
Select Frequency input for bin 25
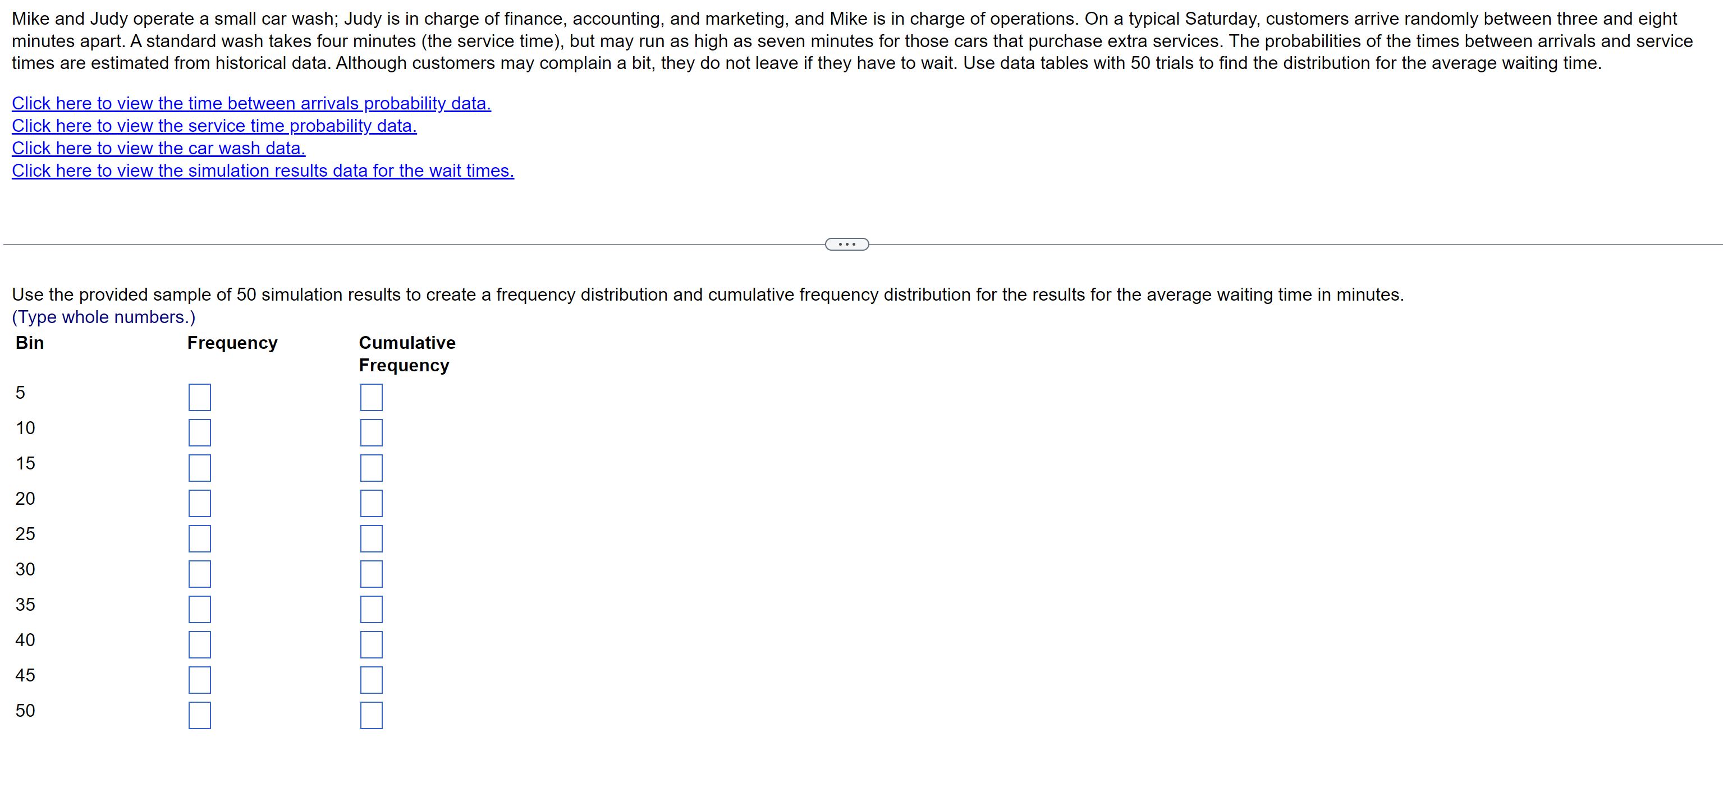pos(199,539)
